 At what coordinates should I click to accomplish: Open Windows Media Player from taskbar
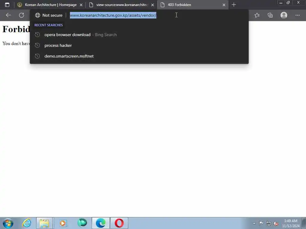[63, 223]
